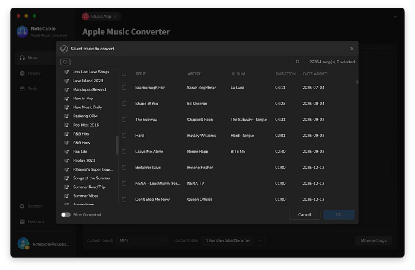
Task: Click the Cancel button
Action: point(305,215)
